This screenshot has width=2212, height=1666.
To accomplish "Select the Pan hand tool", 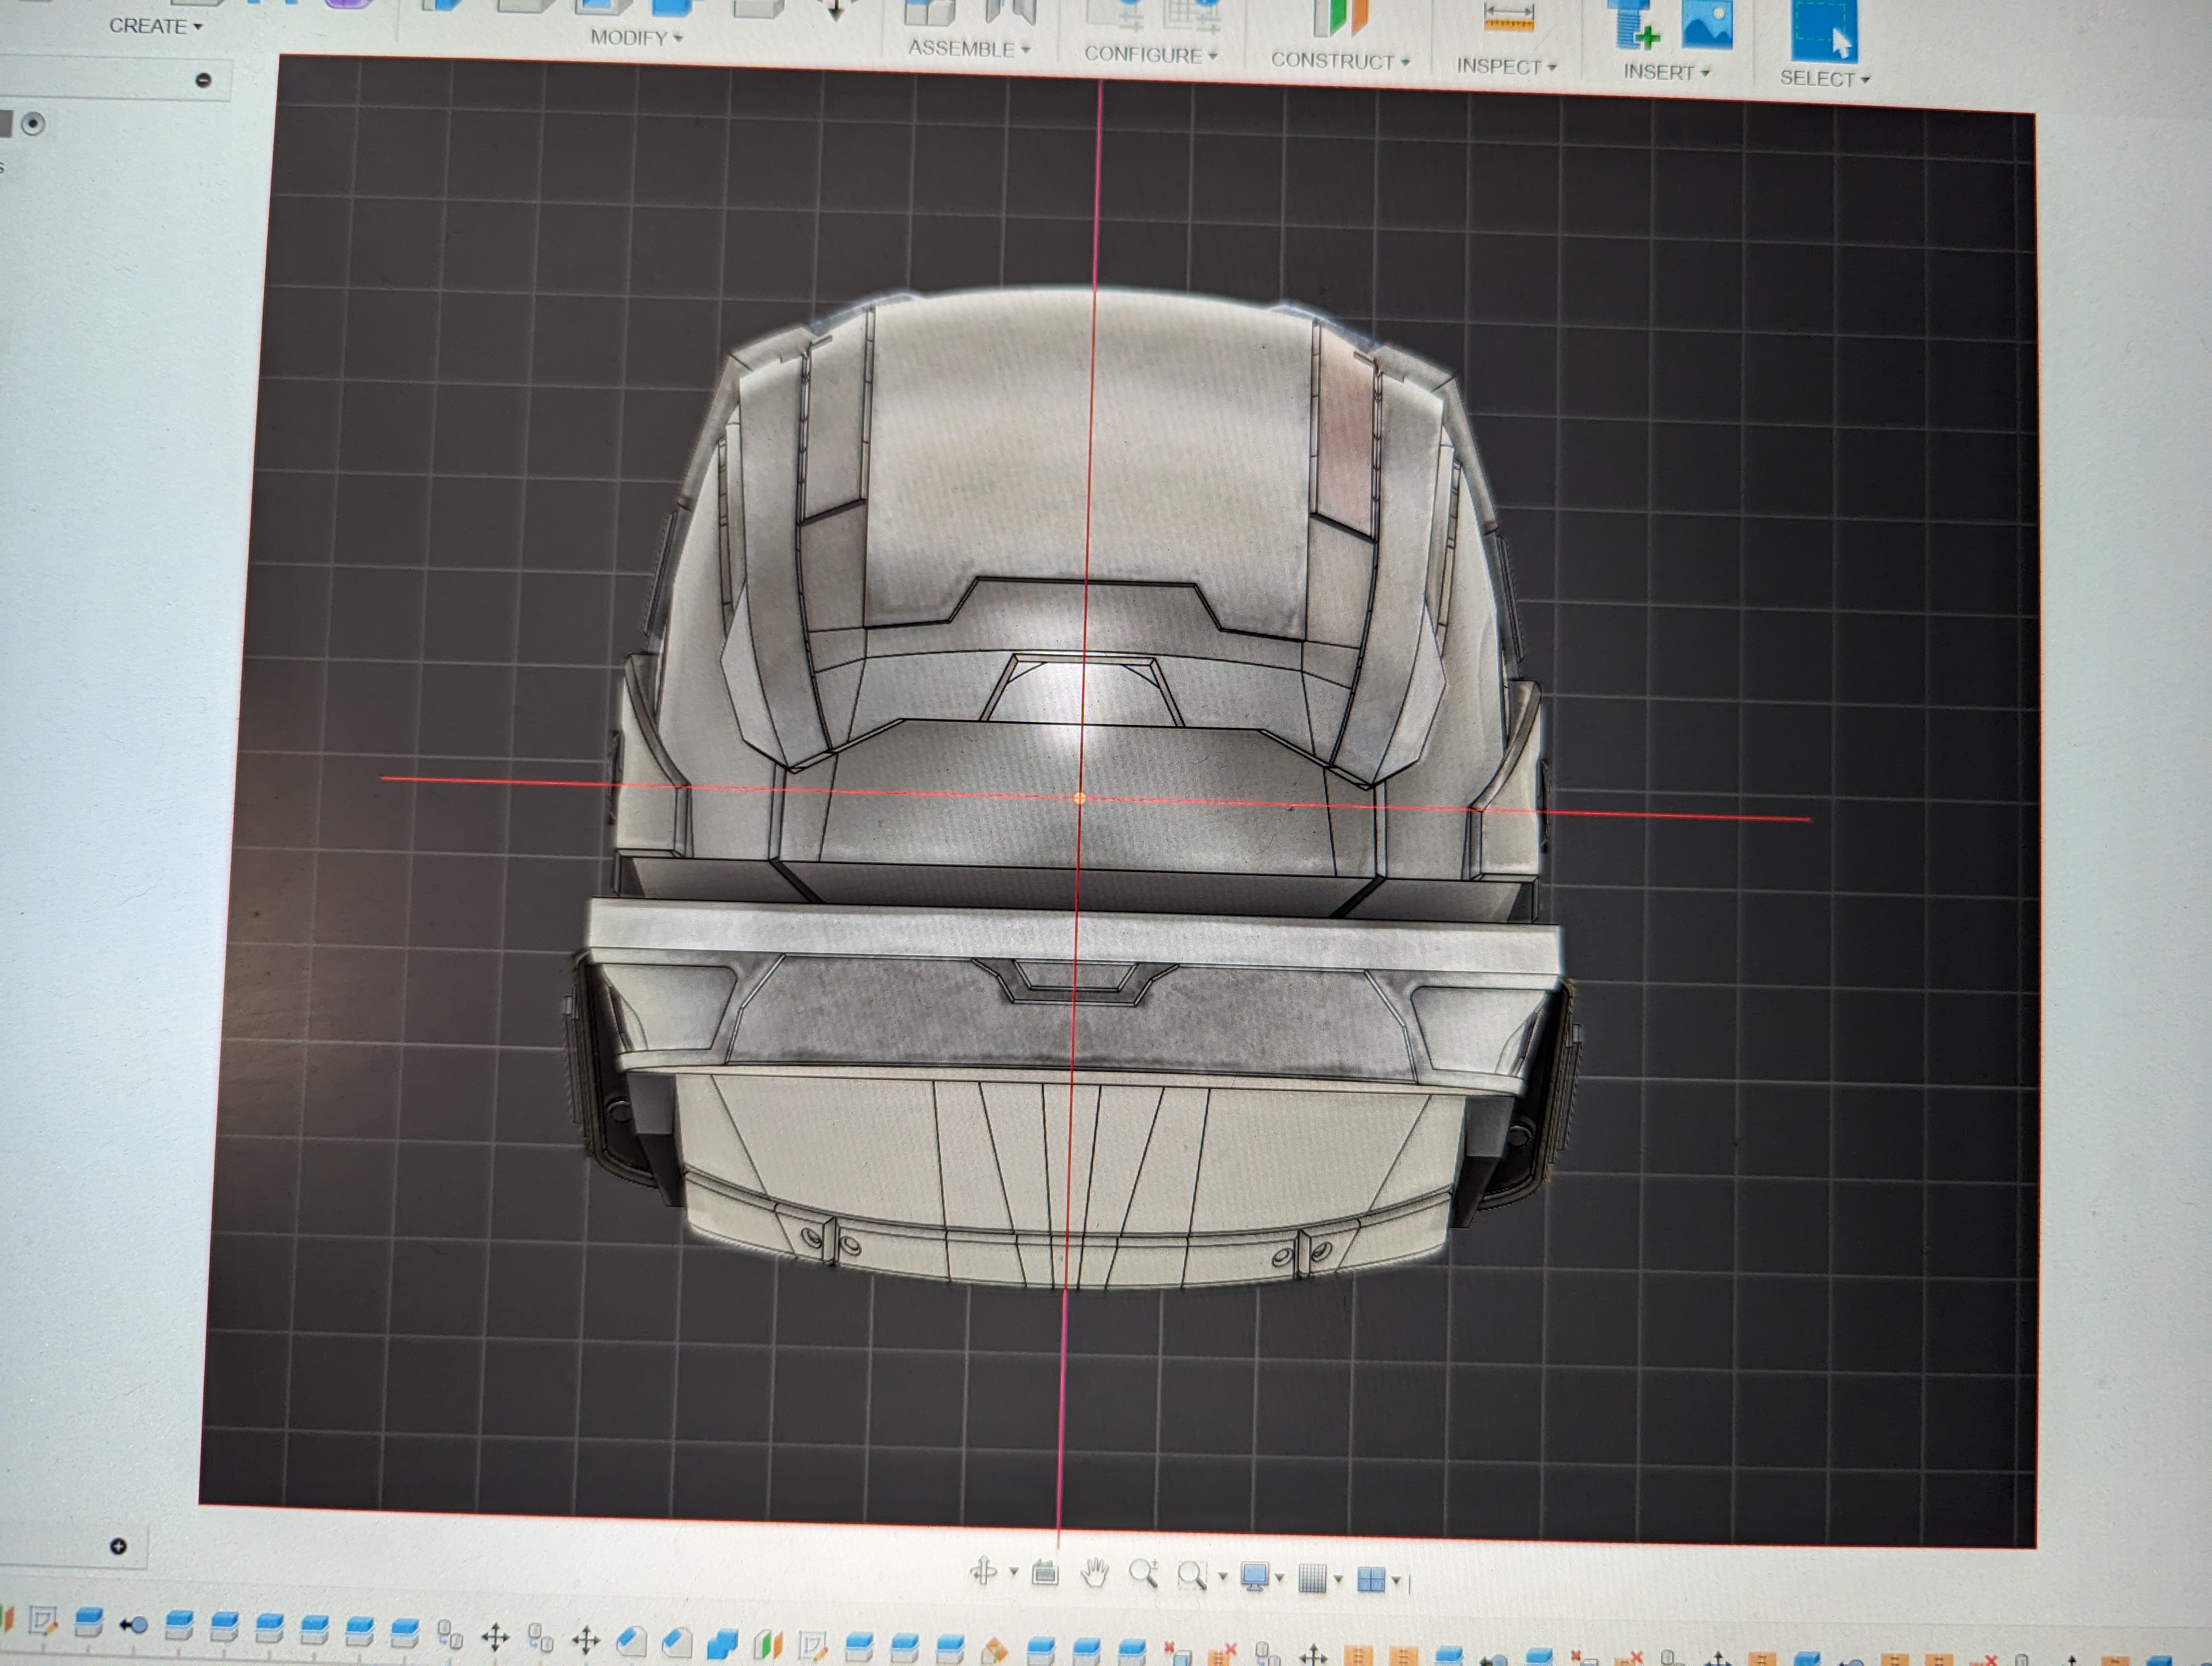I will point(1095,1574).
